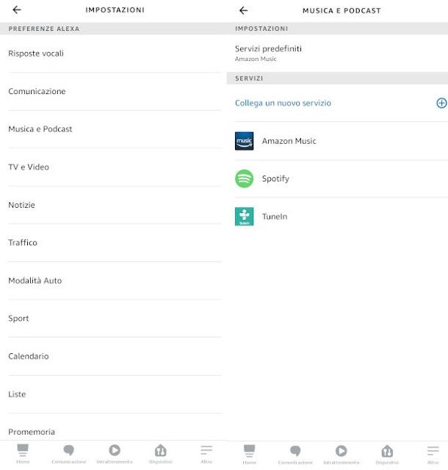Open Dispositivi in right bottom bar
This screenshot has height=470, width=448.
click(x=387, y=455)
